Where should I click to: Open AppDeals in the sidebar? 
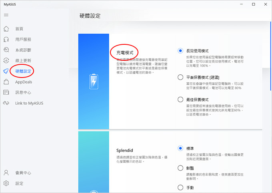pyautogui.click(x=24, y=82)
